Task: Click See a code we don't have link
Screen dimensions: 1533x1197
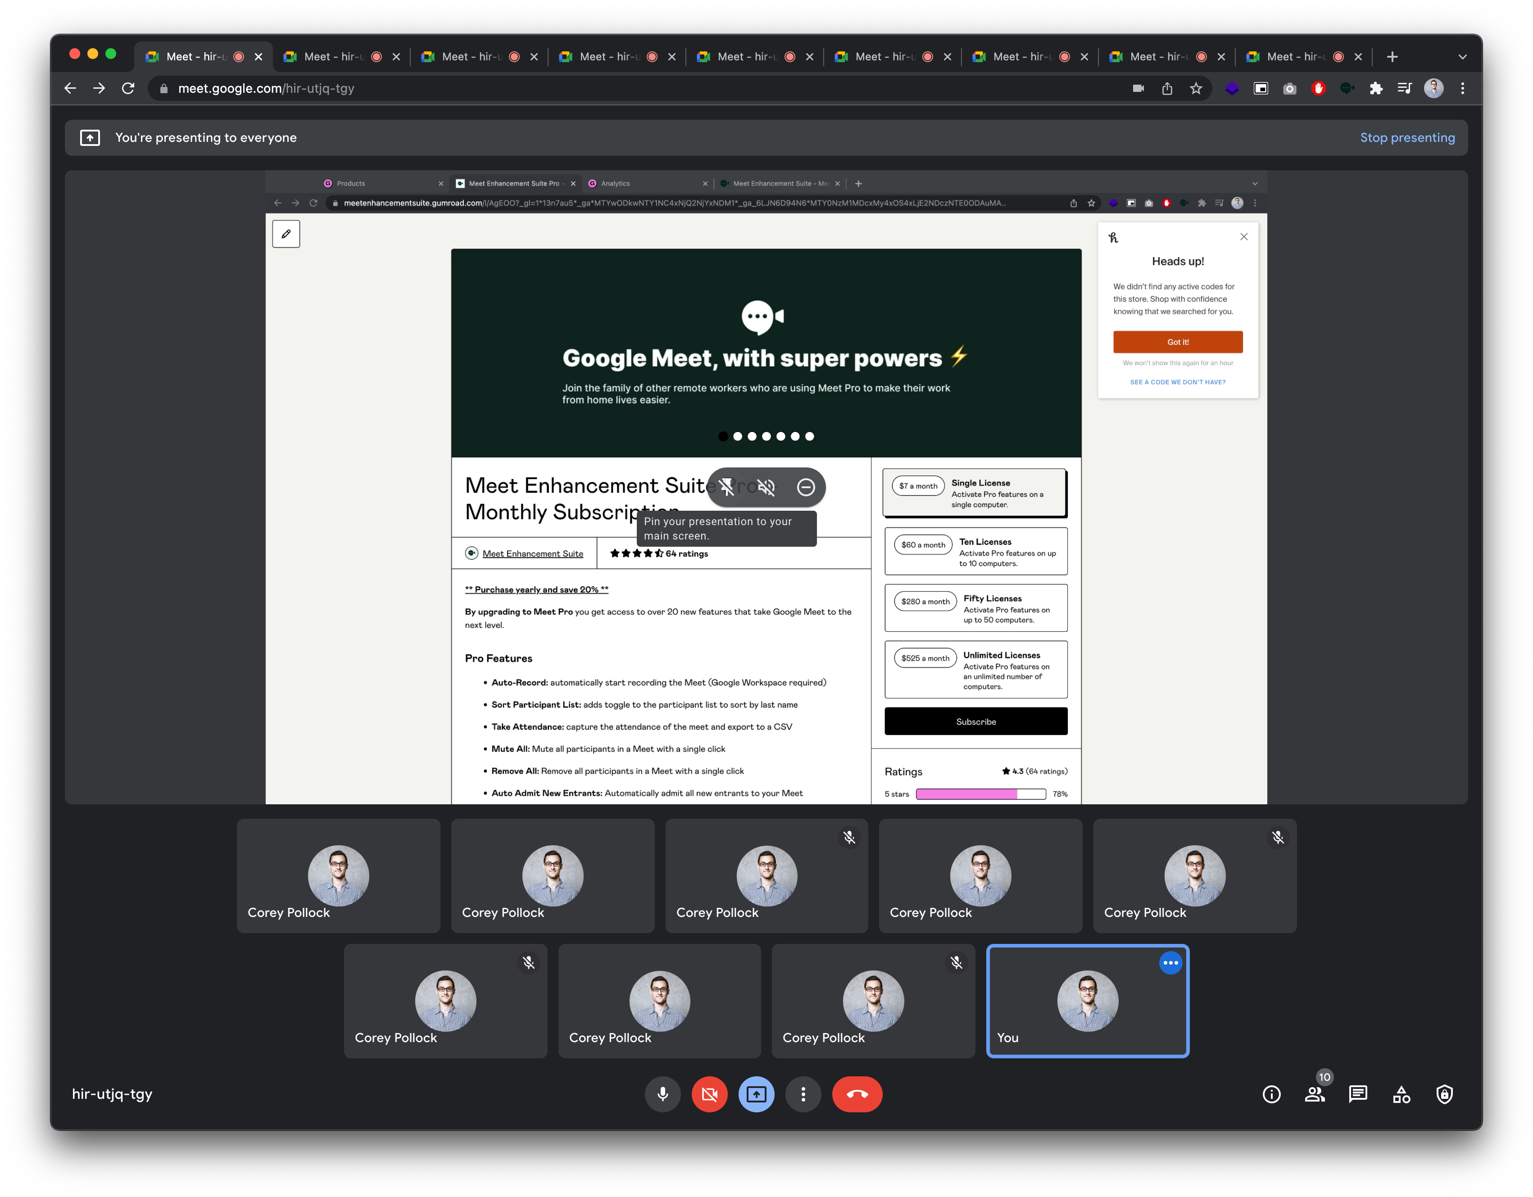Action: pyautogui.click(x=1177, y=382)
